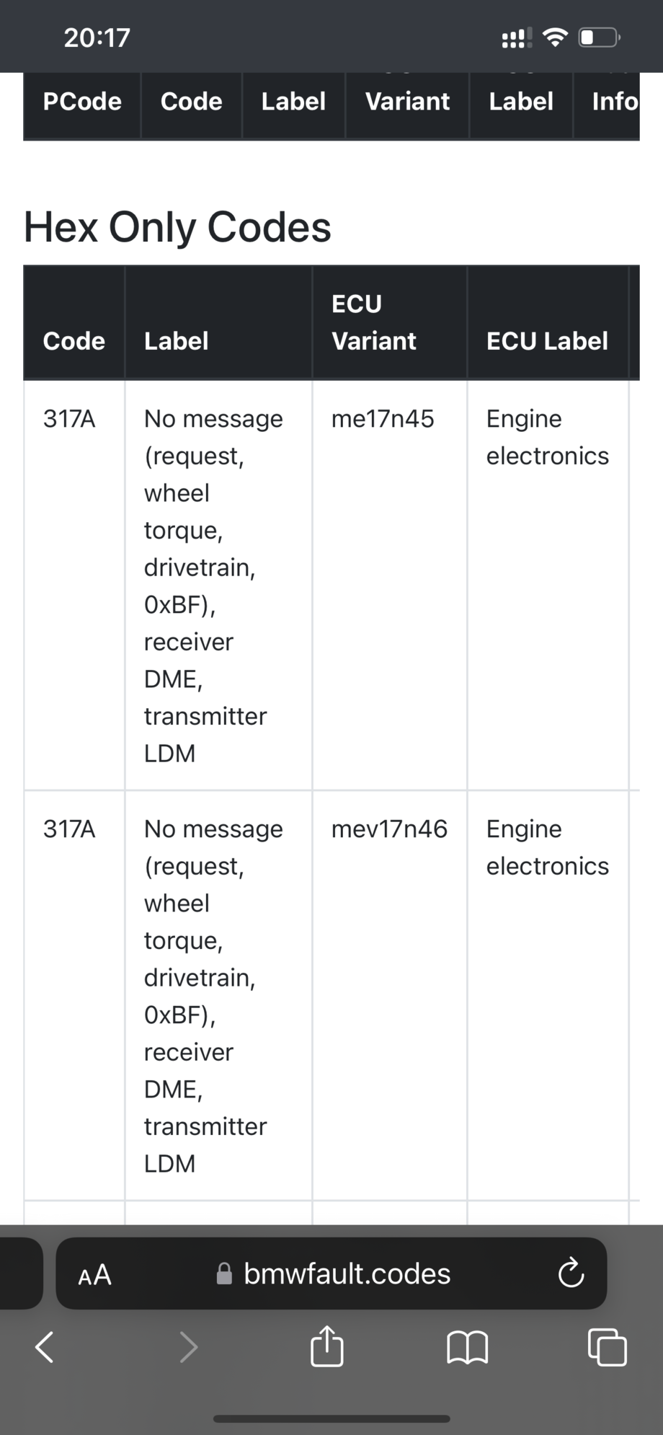This screenshot has width=663, height=1435.
Task: Reload the bmwfault.codes page
Action: tap(571, 1273)
